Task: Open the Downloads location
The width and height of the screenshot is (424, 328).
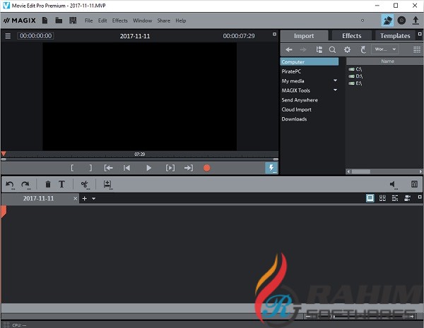Action: (294, 119)
